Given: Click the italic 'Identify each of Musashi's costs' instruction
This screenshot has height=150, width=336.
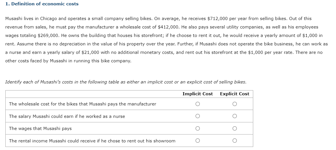Looking at the screenshot, I should click(126, 82).
